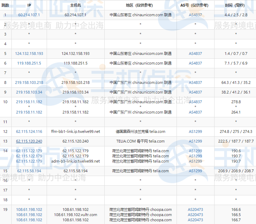Screen dimensions: 256x224
Task: Click third AS20473 link in hop 19
Action: coord(195,220)
